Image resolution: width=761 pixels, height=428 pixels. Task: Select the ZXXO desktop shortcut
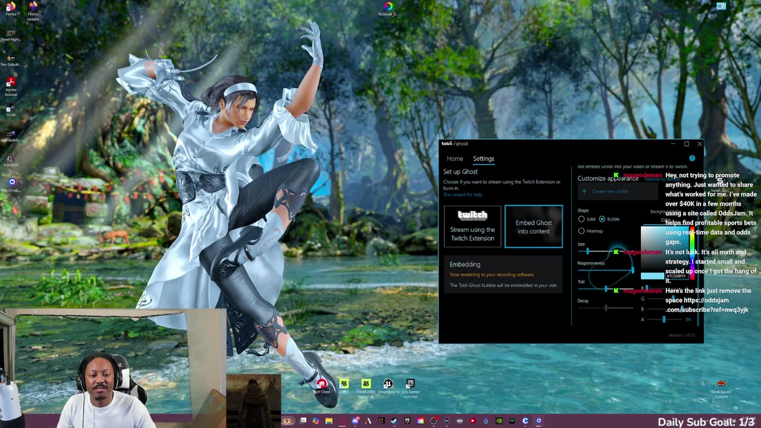pyautogui.click(x=344, y=385)
